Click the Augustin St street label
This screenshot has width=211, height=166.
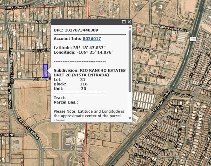178,108
